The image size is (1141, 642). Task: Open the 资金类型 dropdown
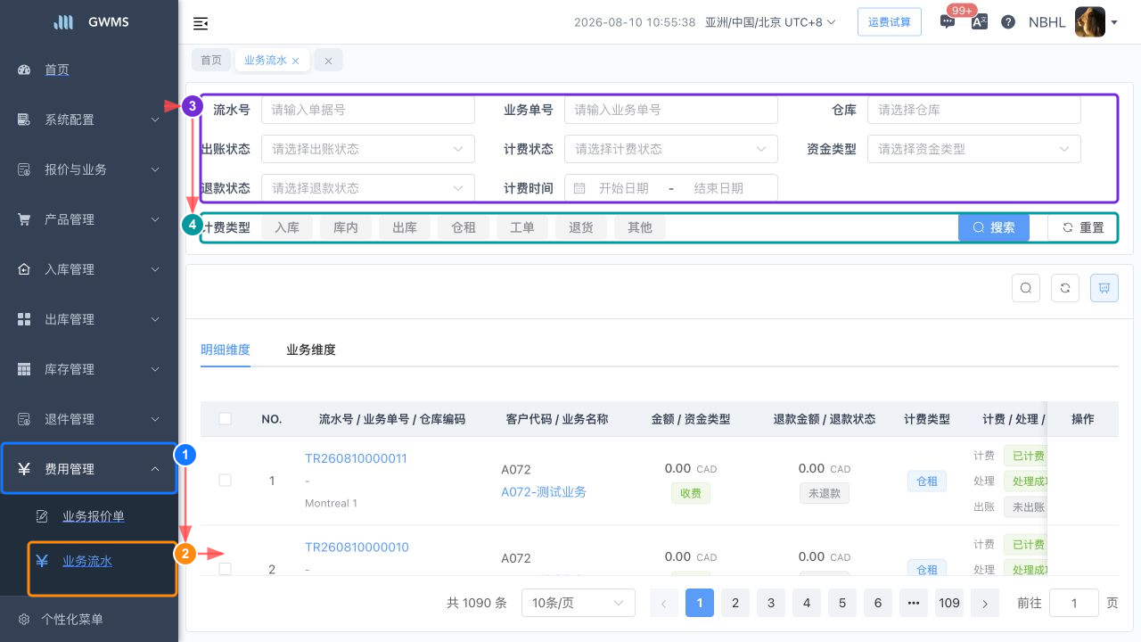point(974,149)
